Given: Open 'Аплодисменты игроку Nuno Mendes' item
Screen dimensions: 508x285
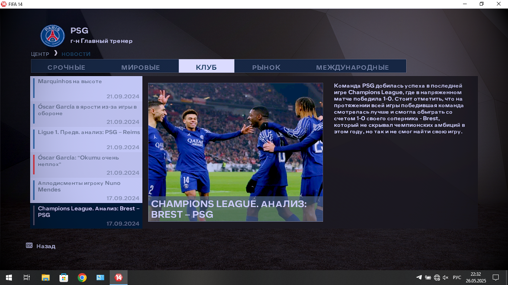Looking at the screenshot, I should (x=86, y=190).
